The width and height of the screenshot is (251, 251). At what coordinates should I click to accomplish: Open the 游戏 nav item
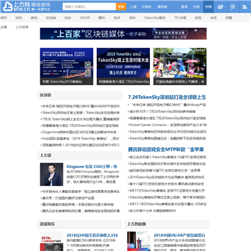click(34, 17)
